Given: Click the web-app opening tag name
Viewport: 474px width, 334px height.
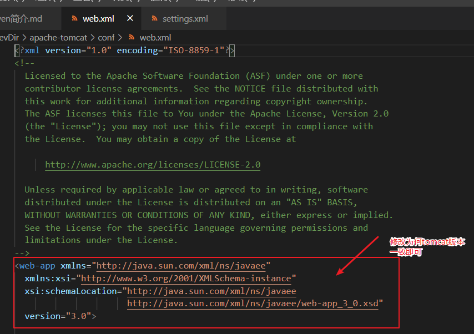Looking at the screenshot, I should tap(37, 266).
